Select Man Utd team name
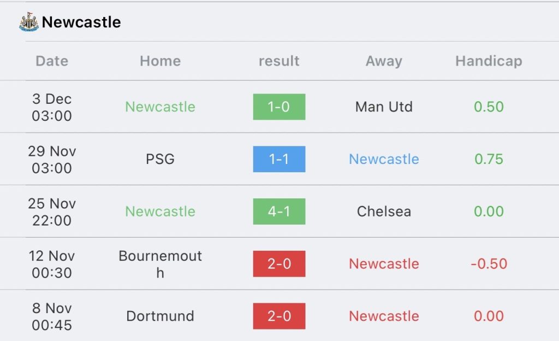This screenshot has height=341, width=559. click(x=384, y=107)
